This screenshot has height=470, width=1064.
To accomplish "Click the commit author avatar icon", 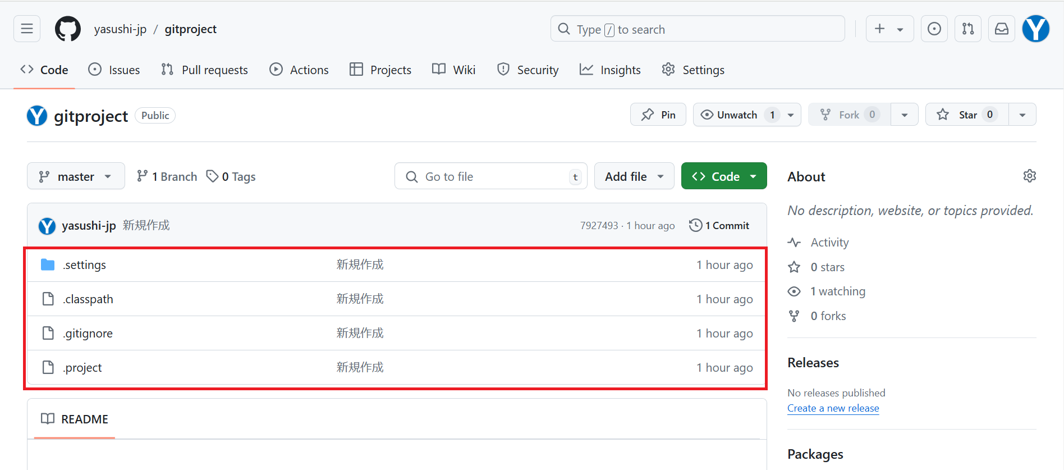I will [47, 226].
